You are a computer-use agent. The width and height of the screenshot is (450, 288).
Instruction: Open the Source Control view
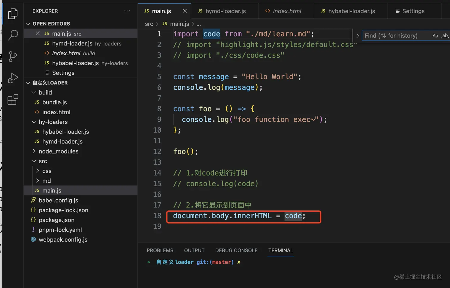(x=12, y=57)
